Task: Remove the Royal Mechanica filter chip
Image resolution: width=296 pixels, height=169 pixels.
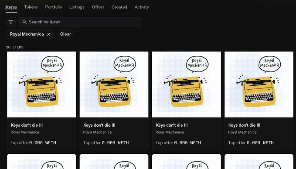Action: 49,34
